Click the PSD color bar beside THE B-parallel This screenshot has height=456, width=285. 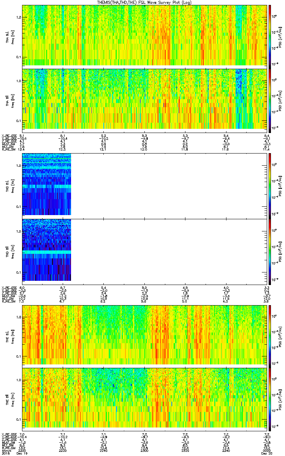(270, 398)
